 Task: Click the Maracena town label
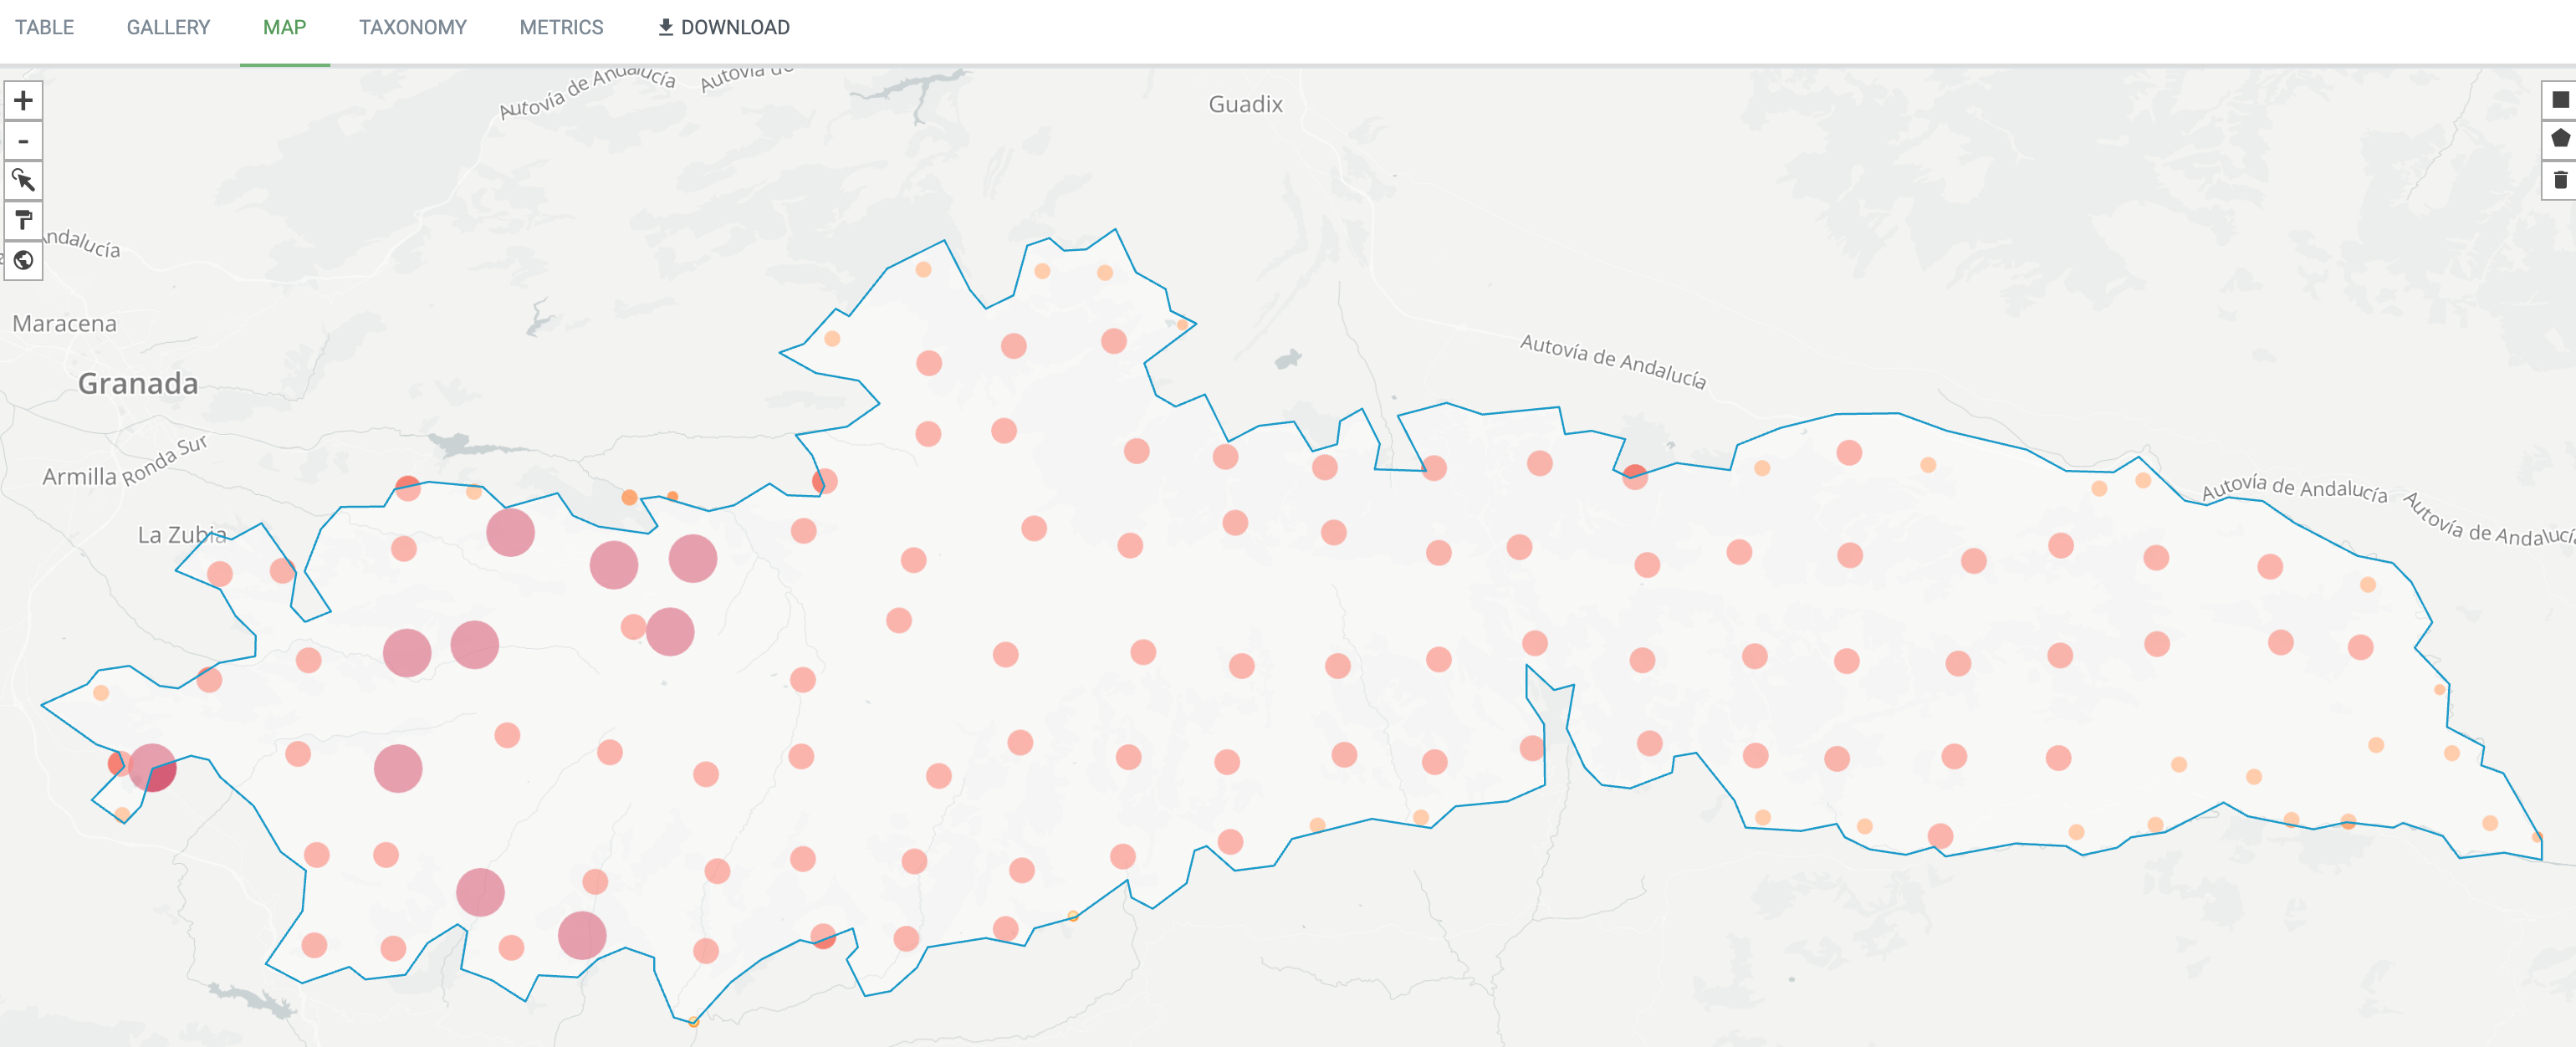tap(64, 323)
